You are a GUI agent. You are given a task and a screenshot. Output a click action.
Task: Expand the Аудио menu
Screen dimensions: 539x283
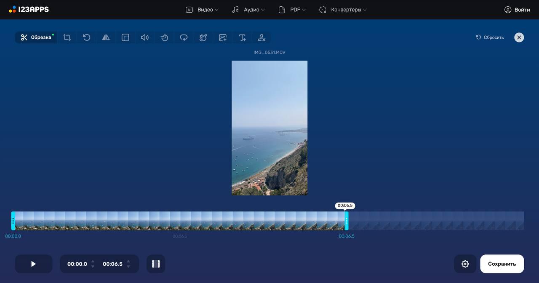point(248,9)
